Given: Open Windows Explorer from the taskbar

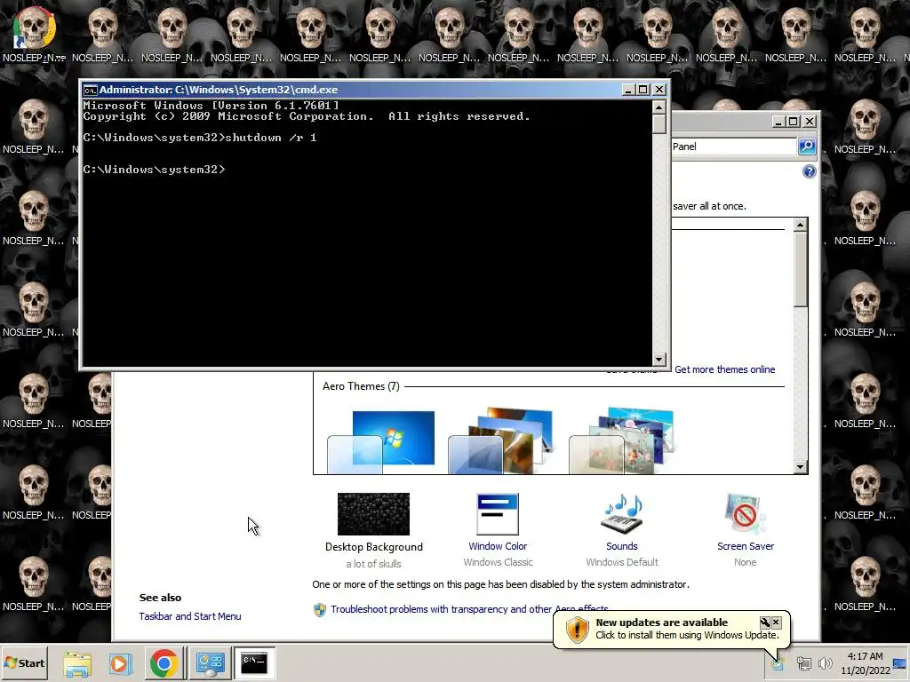Looking at the screenshot, I should (x=77, y=663).
